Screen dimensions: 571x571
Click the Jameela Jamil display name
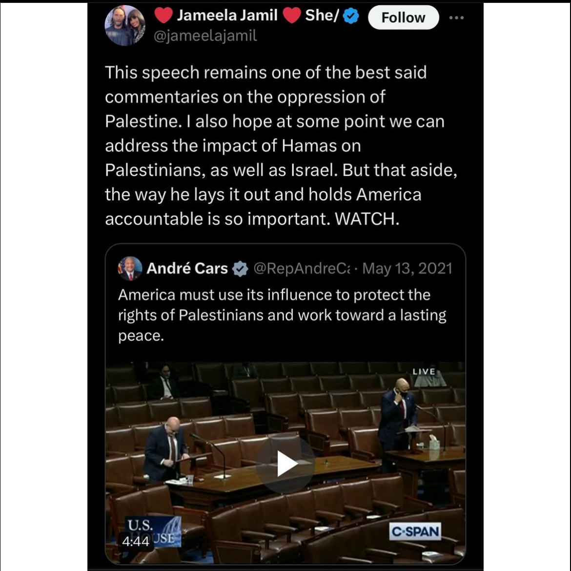click(x=227, y=16)
